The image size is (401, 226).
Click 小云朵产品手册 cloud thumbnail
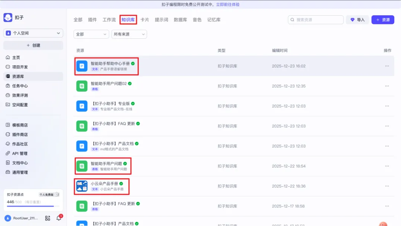pos(82,186)
